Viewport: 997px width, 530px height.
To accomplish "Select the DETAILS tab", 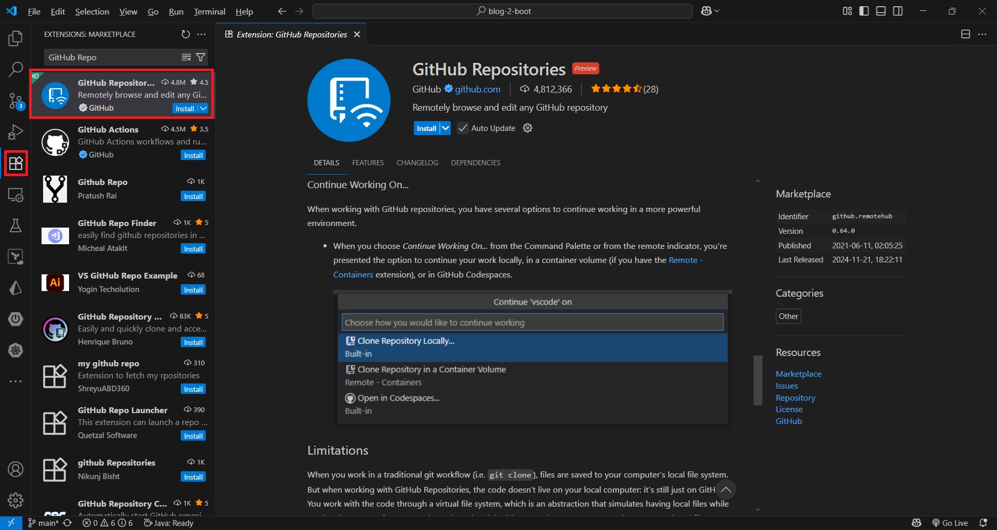I will point(326,163).
